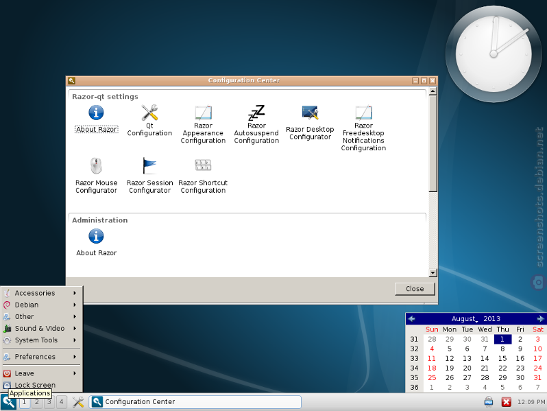
Task: Select Lock Screen from menu
Action: tap(41, 385)
